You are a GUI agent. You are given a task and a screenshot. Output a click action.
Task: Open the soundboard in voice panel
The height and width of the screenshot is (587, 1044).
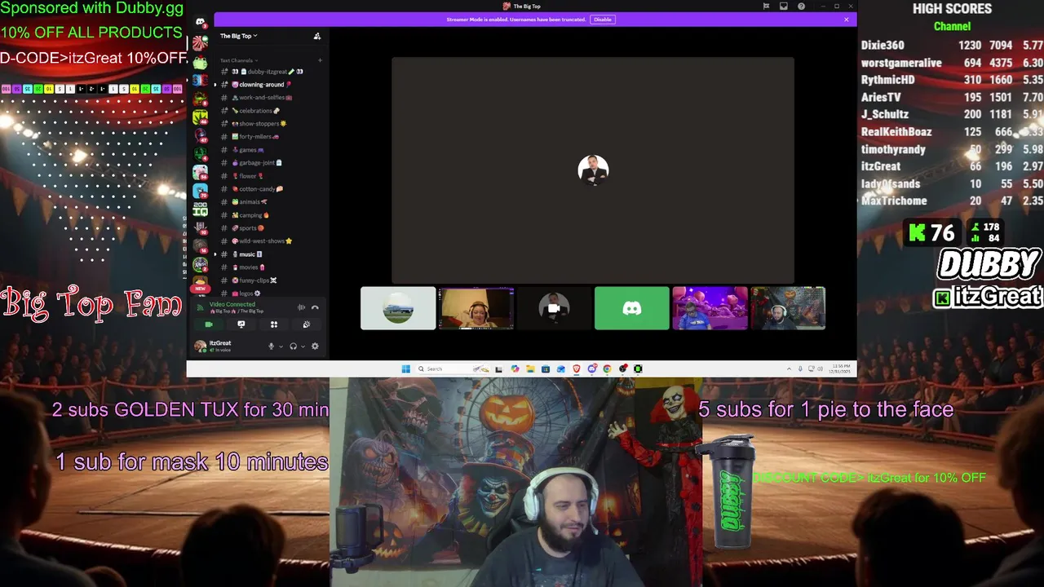(x=307, y=324)
